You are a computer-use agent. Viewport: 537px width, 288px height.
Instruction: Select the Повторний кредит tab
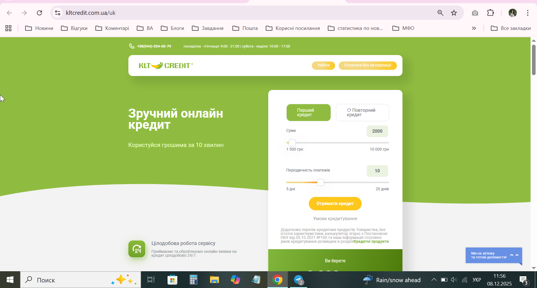362,113
